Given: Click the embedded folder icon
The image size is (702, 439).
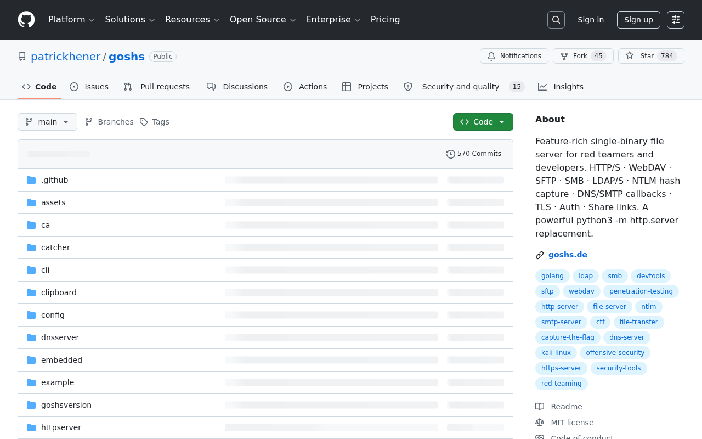Looking at the screenshot, I should [x=31, y=360].
